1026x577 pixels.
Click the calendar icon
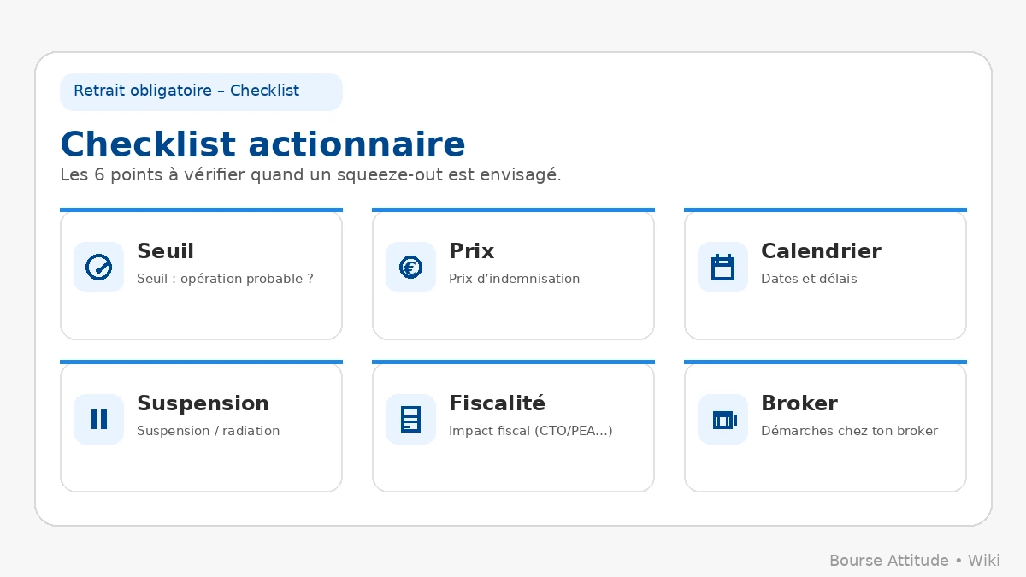point(723,268)
